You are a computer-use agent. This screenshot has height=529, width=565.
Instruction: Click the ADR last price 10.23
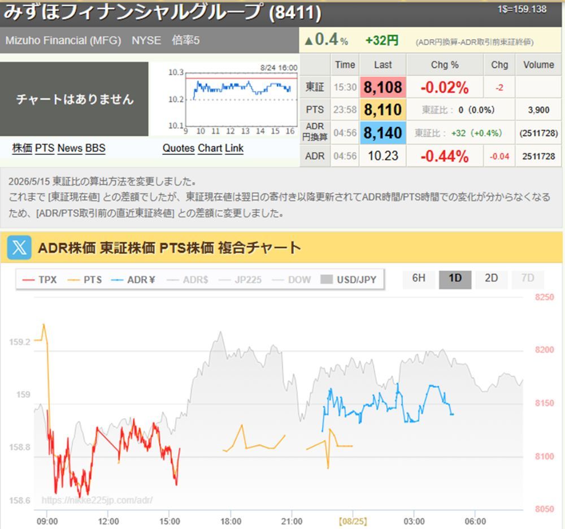pos(383,155)
